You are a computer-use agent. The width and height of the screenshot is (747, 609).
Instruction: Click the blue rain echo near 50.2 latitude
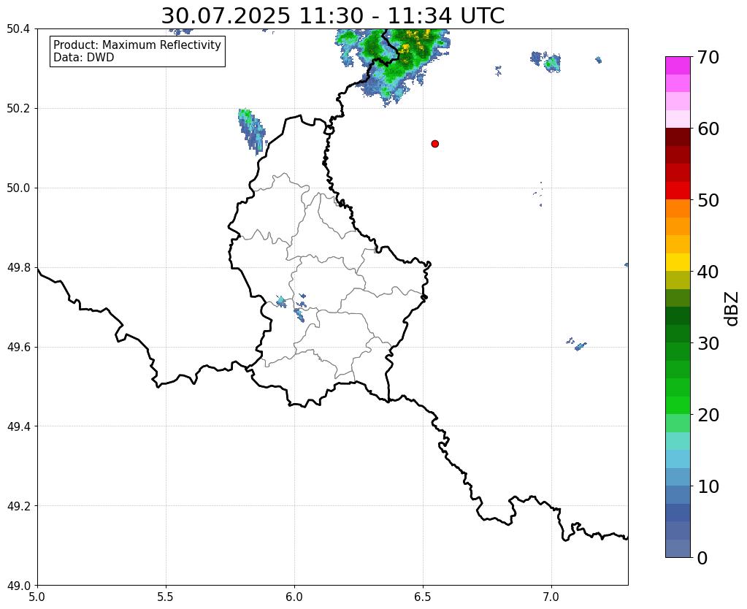251,131
